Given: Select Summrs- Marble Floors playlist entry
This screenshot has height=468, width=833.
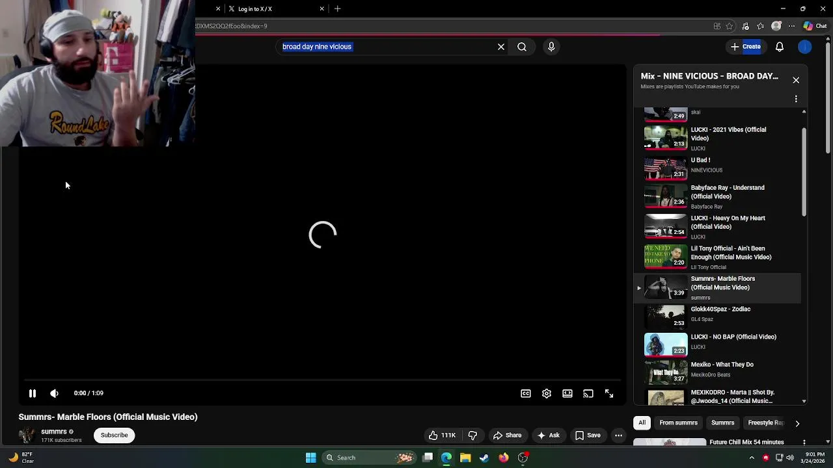Looking at the screenshot, I should [x=718, y=287].
